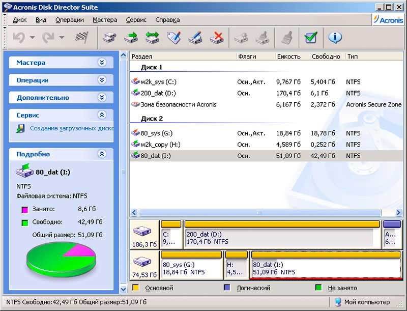Screen dimensions: 407x311
Task: Click the checkered flag Commit icon
Action: [x=81, y=38]
